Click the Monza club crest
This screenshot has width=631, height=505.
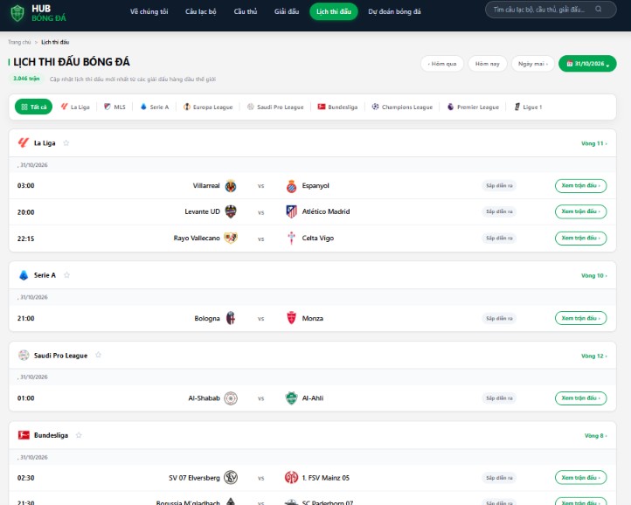[291, 318]
